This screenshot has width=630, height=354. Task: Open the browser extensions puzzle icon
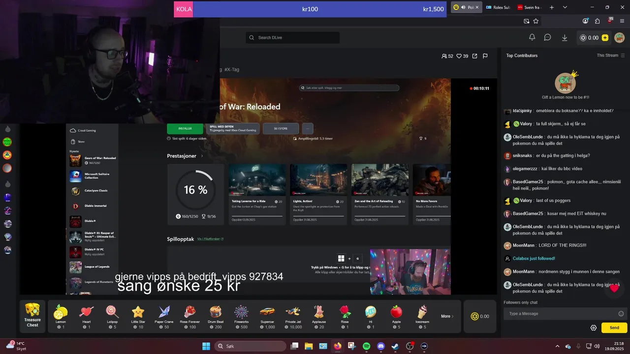click(598, 21)
